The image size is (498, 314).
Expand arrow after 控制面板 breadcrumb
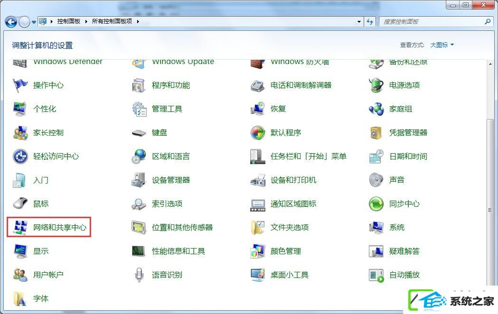coord(86,21)
